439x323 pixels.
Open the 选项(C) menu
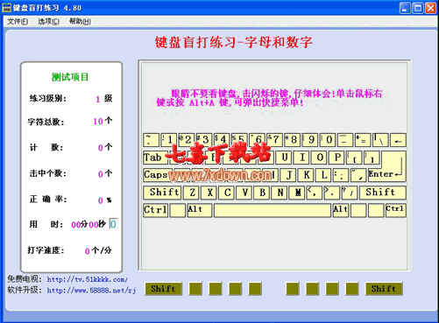(x=49, y=22)
